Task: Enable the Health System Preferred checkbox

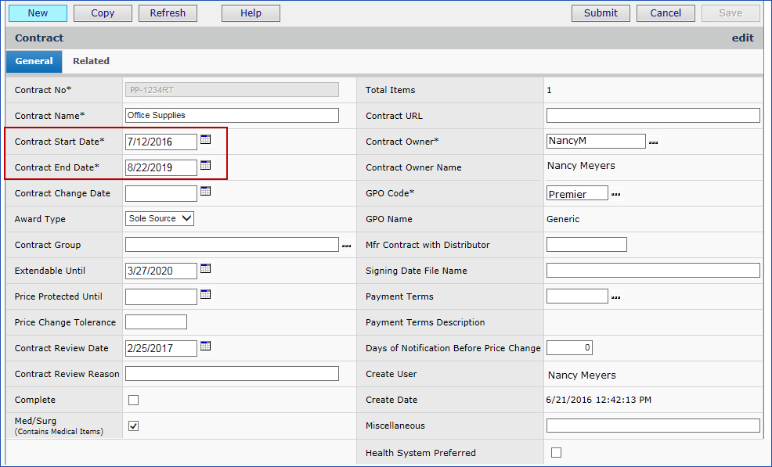Action: pos(556,452)
